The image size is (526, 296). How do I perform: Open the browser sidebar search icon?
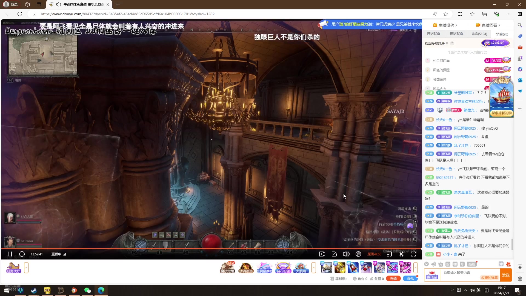point(520,25)
